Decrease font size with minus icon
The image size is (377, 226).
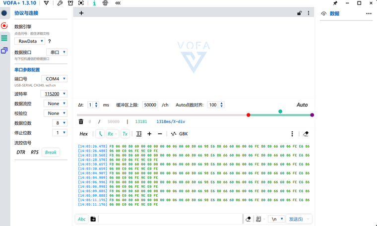(x=160, y=134)
